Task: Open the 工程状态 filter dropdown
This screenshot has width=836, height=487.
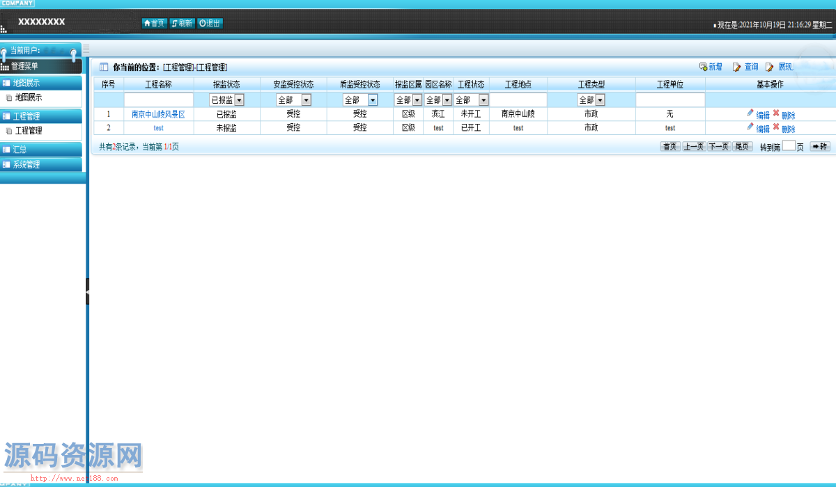Action: coord(471,100)
